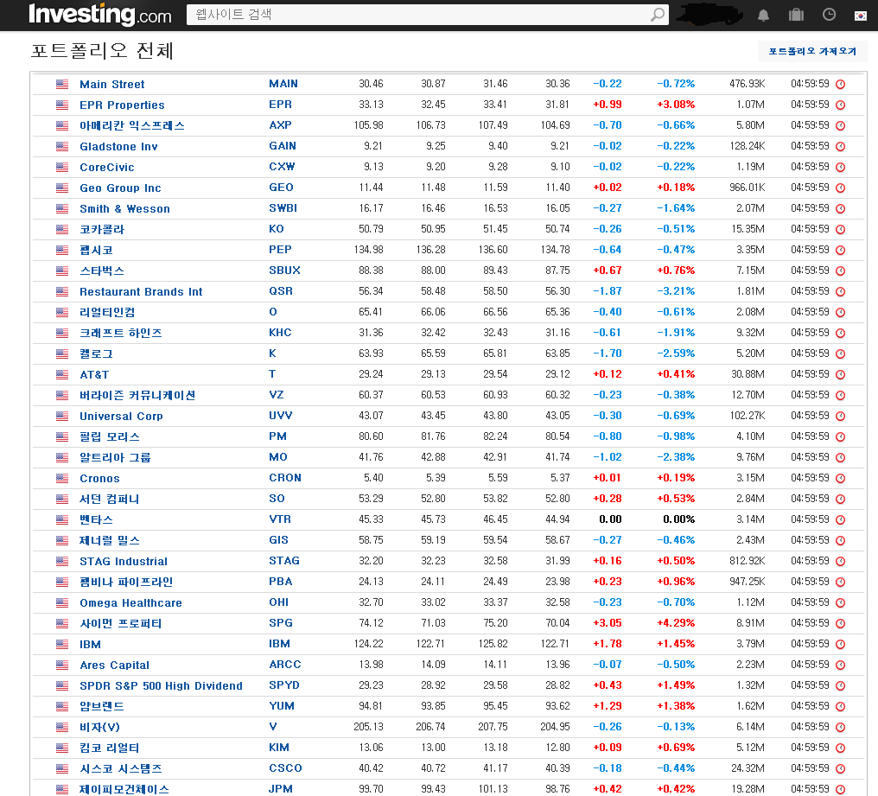Click the +3.08% change for EPR
The image size is (878, 796).
tap(676, 105)
